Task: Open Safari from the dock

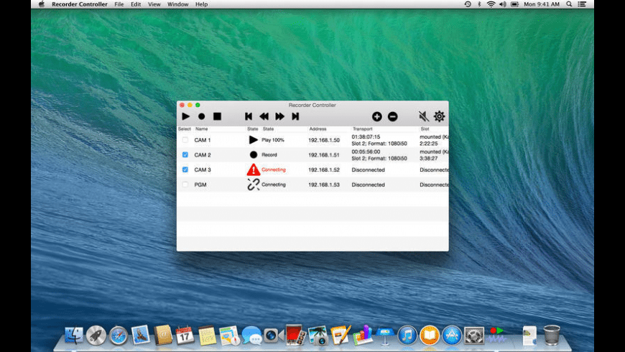Action: coord(119,335)
